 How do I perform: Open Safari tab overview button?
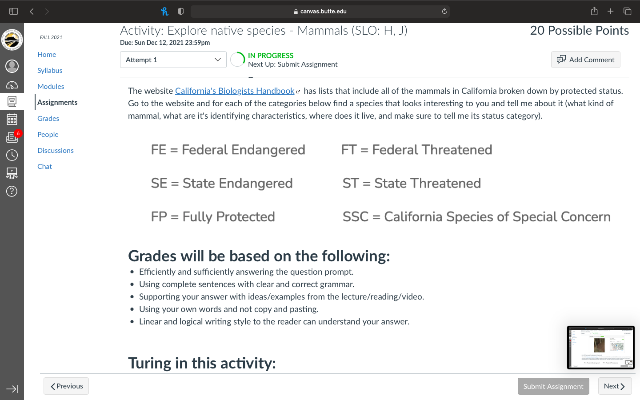627,11
